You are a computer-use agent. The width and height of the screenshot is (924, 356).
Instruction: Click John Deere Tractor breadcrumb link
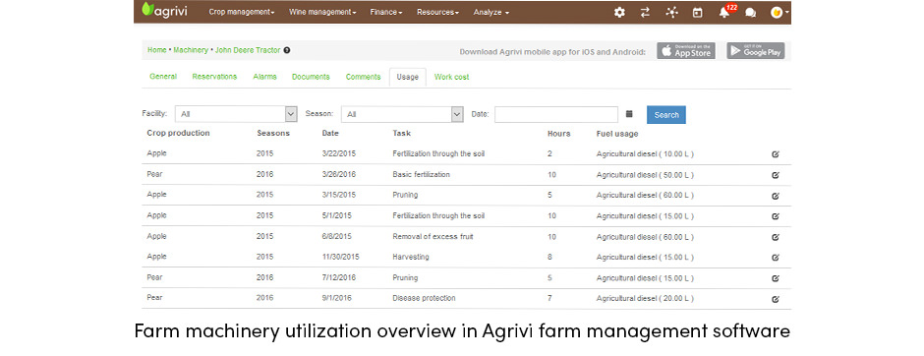tap(248, 50)
